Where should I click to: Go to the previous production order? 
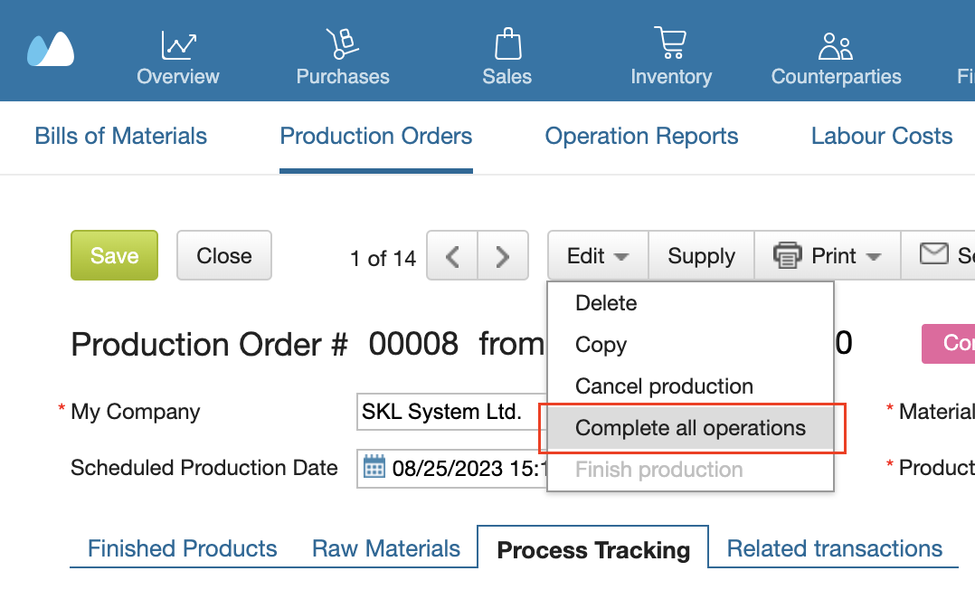coord(452,257)
